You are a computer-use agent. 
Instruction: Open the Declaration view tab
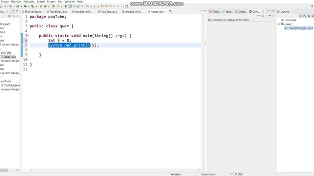coord(241,12)
